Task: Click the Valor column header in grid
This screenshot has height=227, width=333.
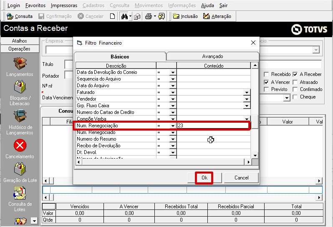Action: tap(288, 122)
